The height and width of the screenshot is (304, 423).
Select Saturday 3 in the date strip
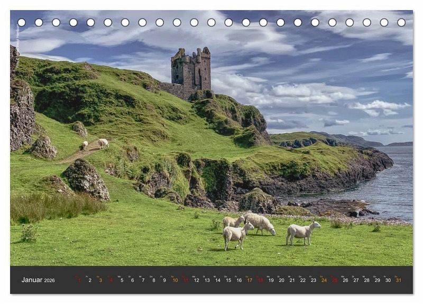100,280
